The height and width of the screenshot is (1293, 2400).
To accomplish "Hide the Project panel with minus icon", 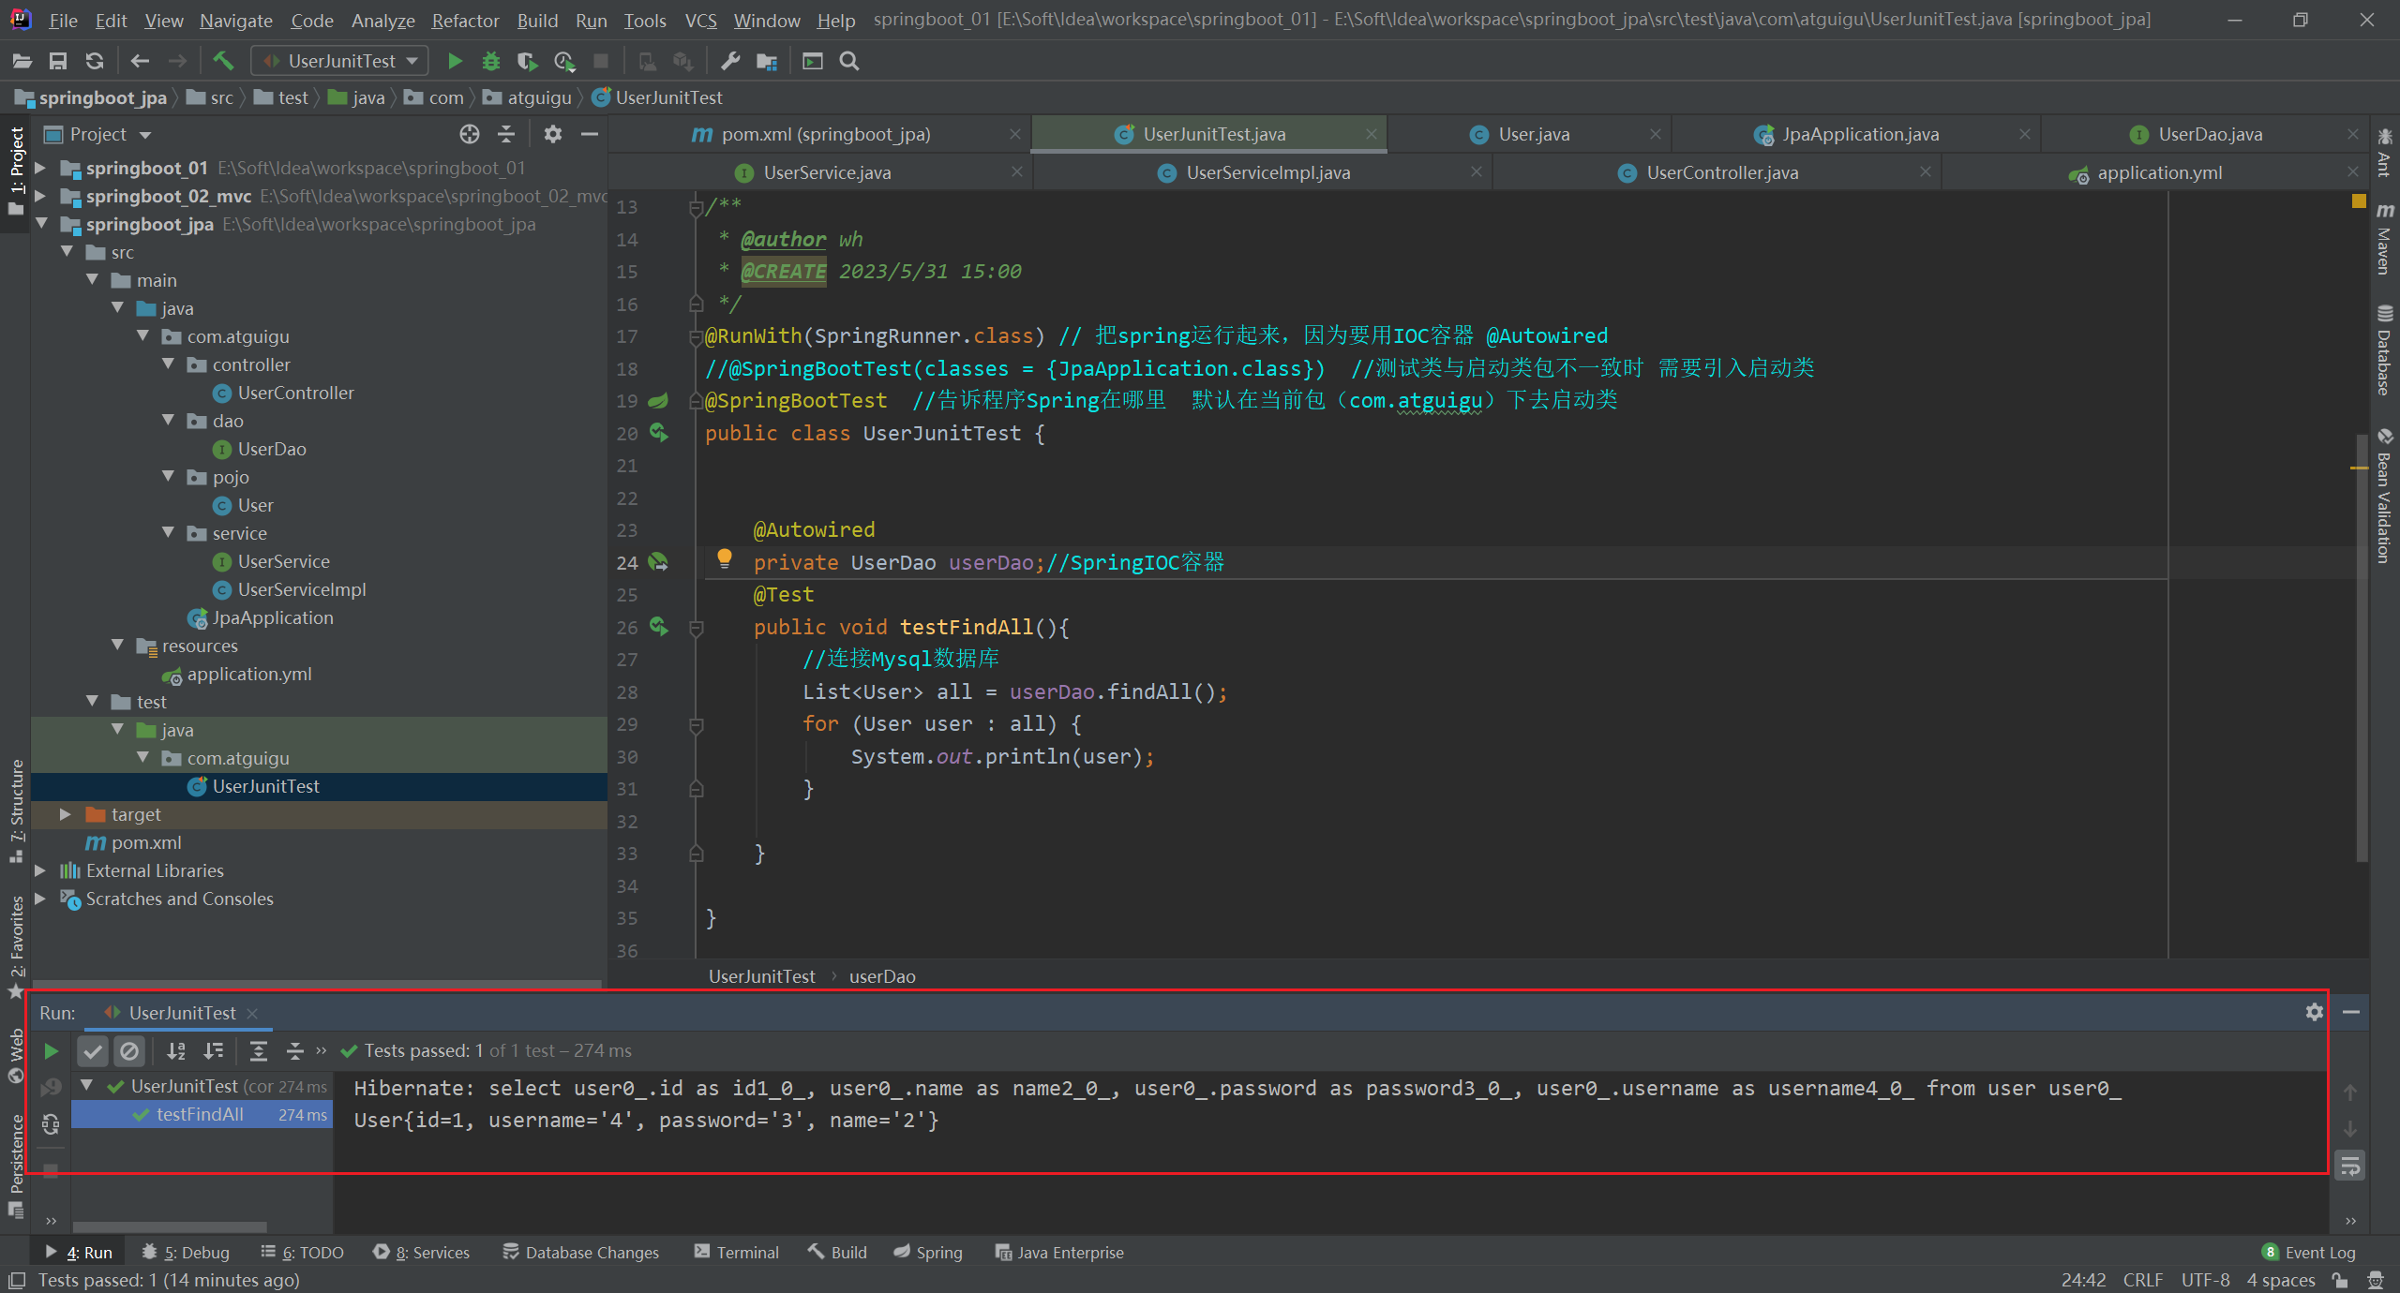I will coord(590,134).
